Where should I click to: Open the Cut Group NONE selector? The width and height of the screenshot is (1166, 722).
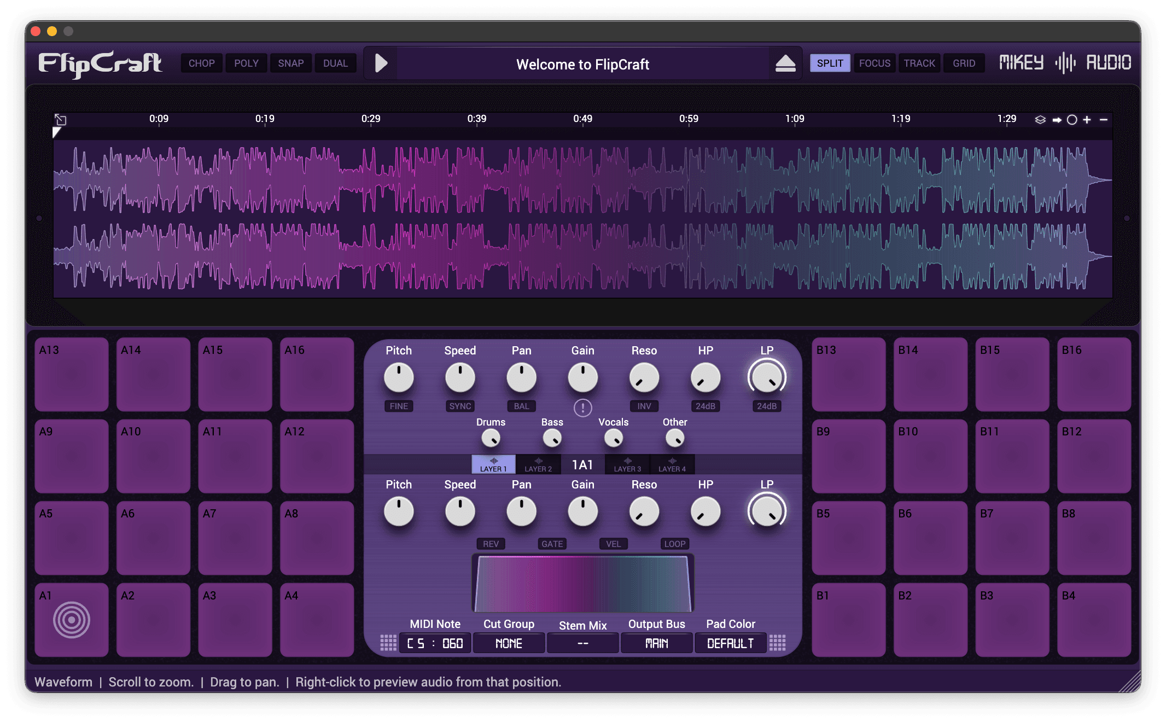[x=509, y=643]
